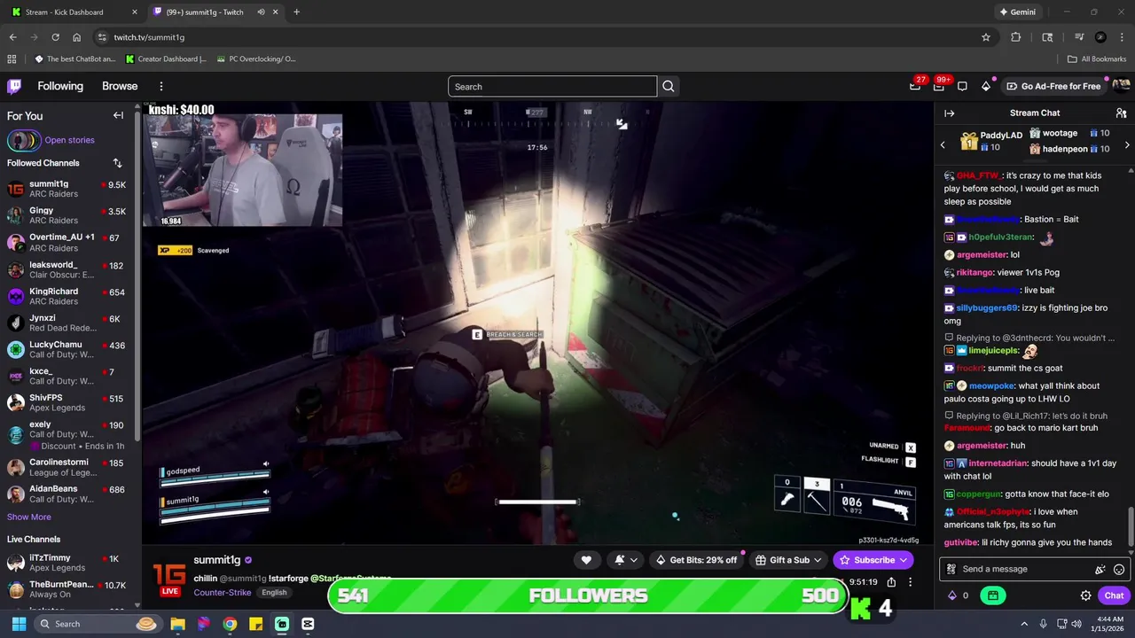Click the search magnifier button

click(669, 86)
